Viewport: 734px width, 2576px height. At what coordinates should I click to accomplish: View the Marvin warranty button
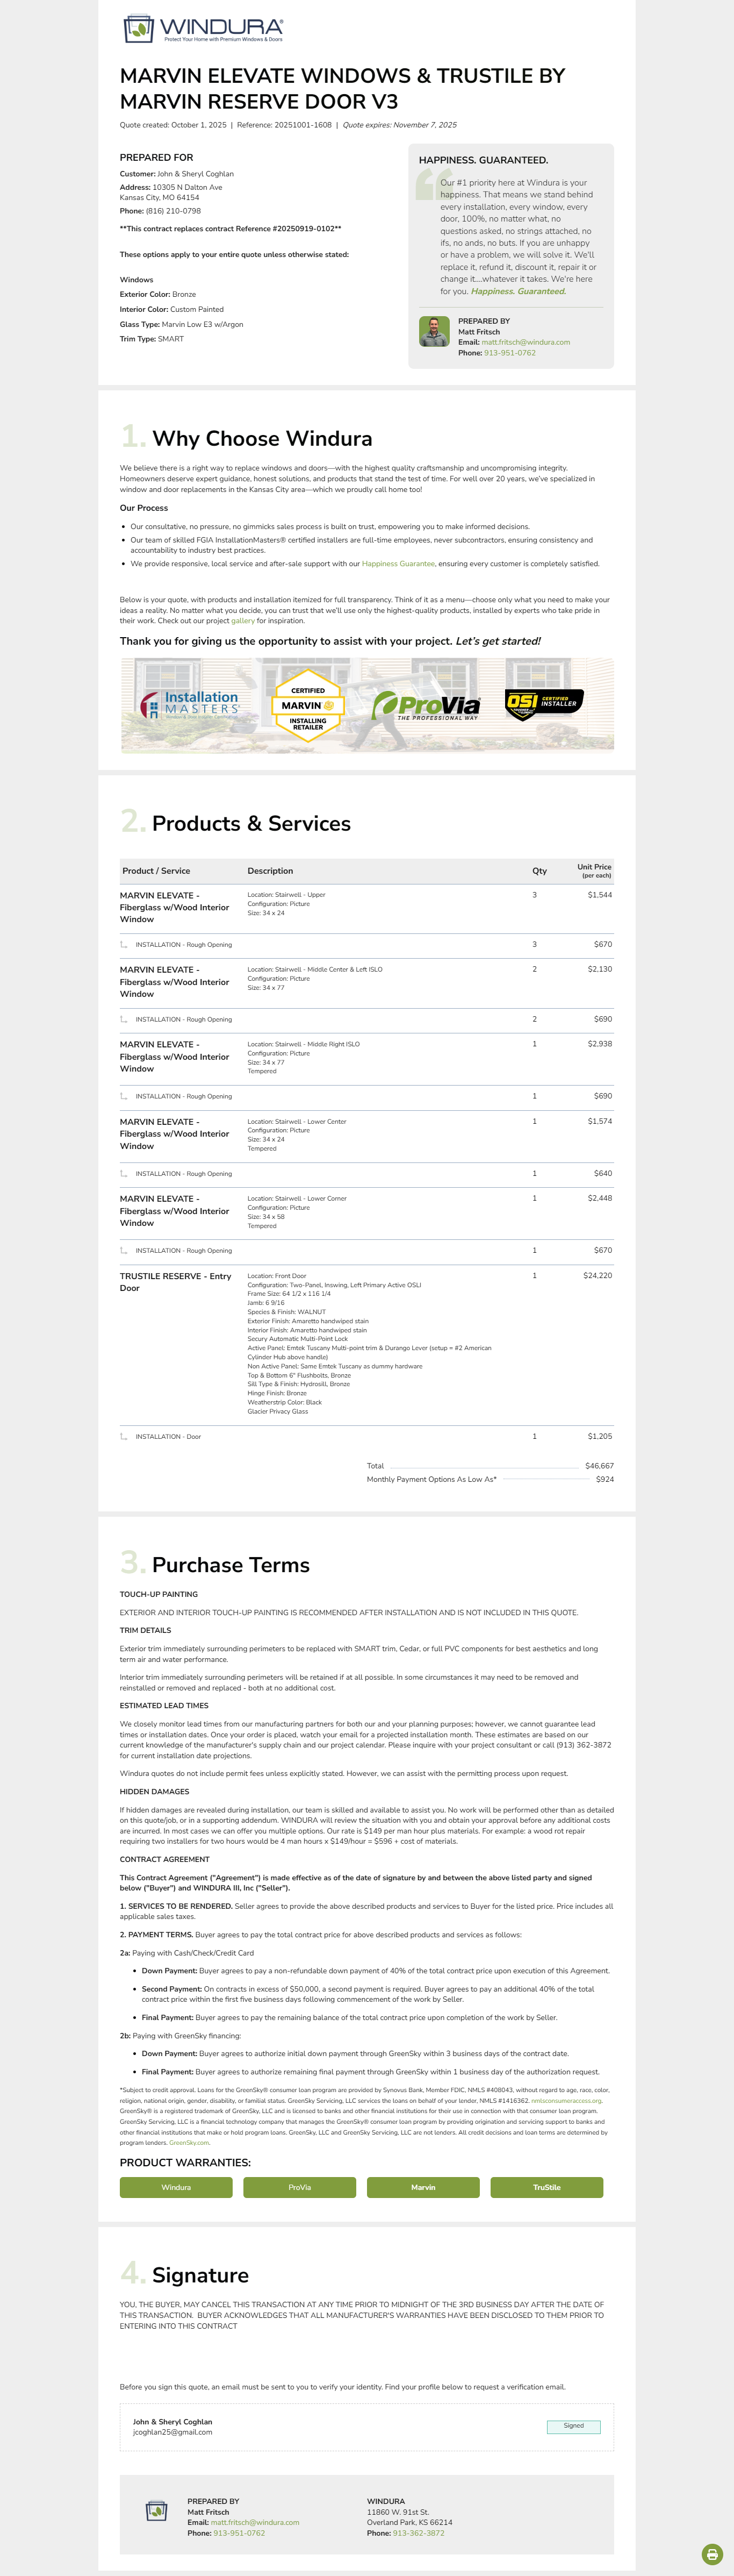tap(423, 2188)
